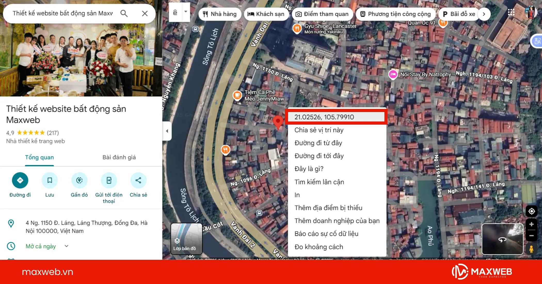Click the Khách sạn category chip
The width and height of the screenshot is (542, 284).
tap(266, 14)
